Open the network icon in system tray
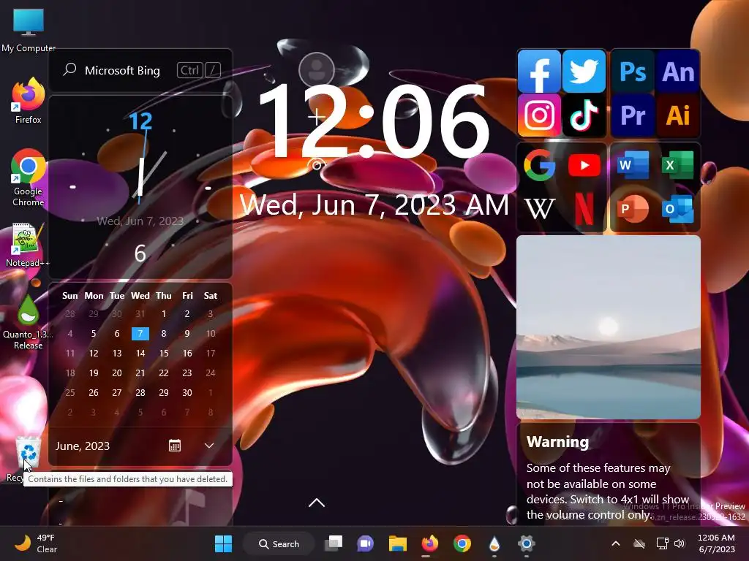This screenshot has height=561, width=749. (x=662, y=543)
